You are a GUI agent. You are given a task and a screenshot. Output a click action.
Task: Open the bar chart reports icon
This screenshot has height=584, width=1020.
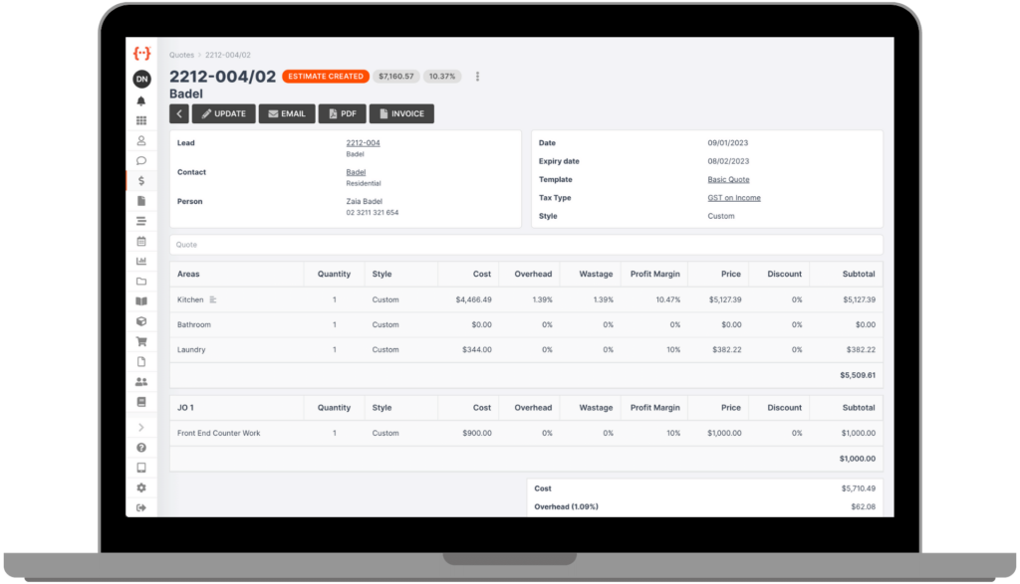[141, 261]
